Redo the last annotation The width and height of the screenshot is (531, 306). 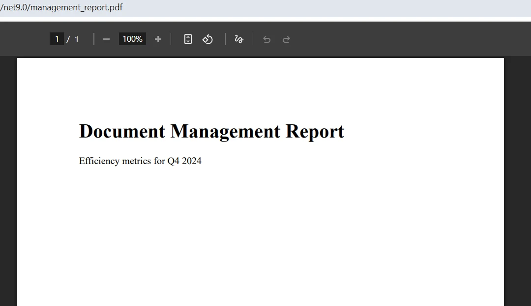286,39
